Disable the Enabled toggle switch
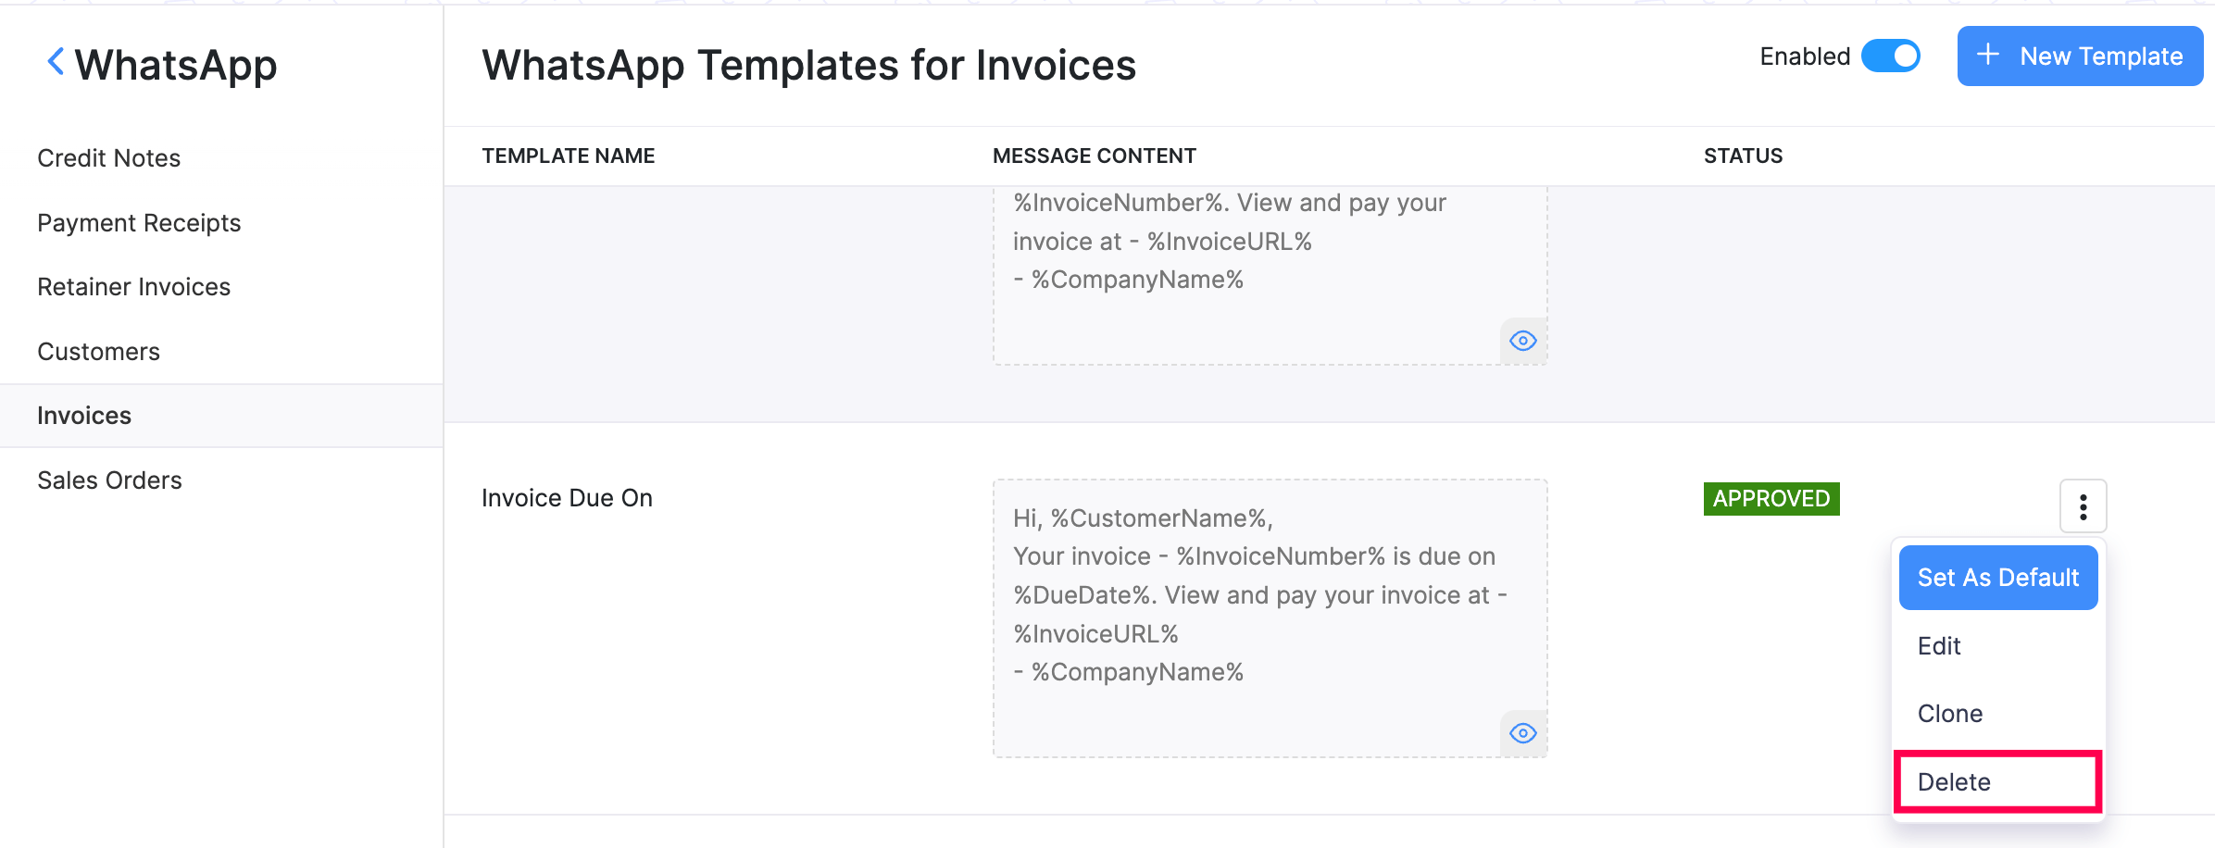Screen dimensions: 2215x848 coord(1891,56)
